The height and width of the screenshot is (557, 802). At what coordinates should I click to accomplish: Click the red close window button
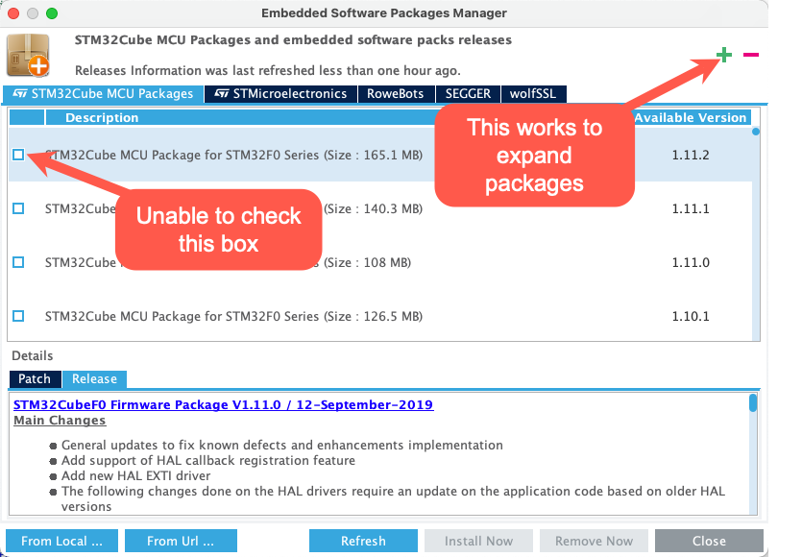[x=13, y=13]
